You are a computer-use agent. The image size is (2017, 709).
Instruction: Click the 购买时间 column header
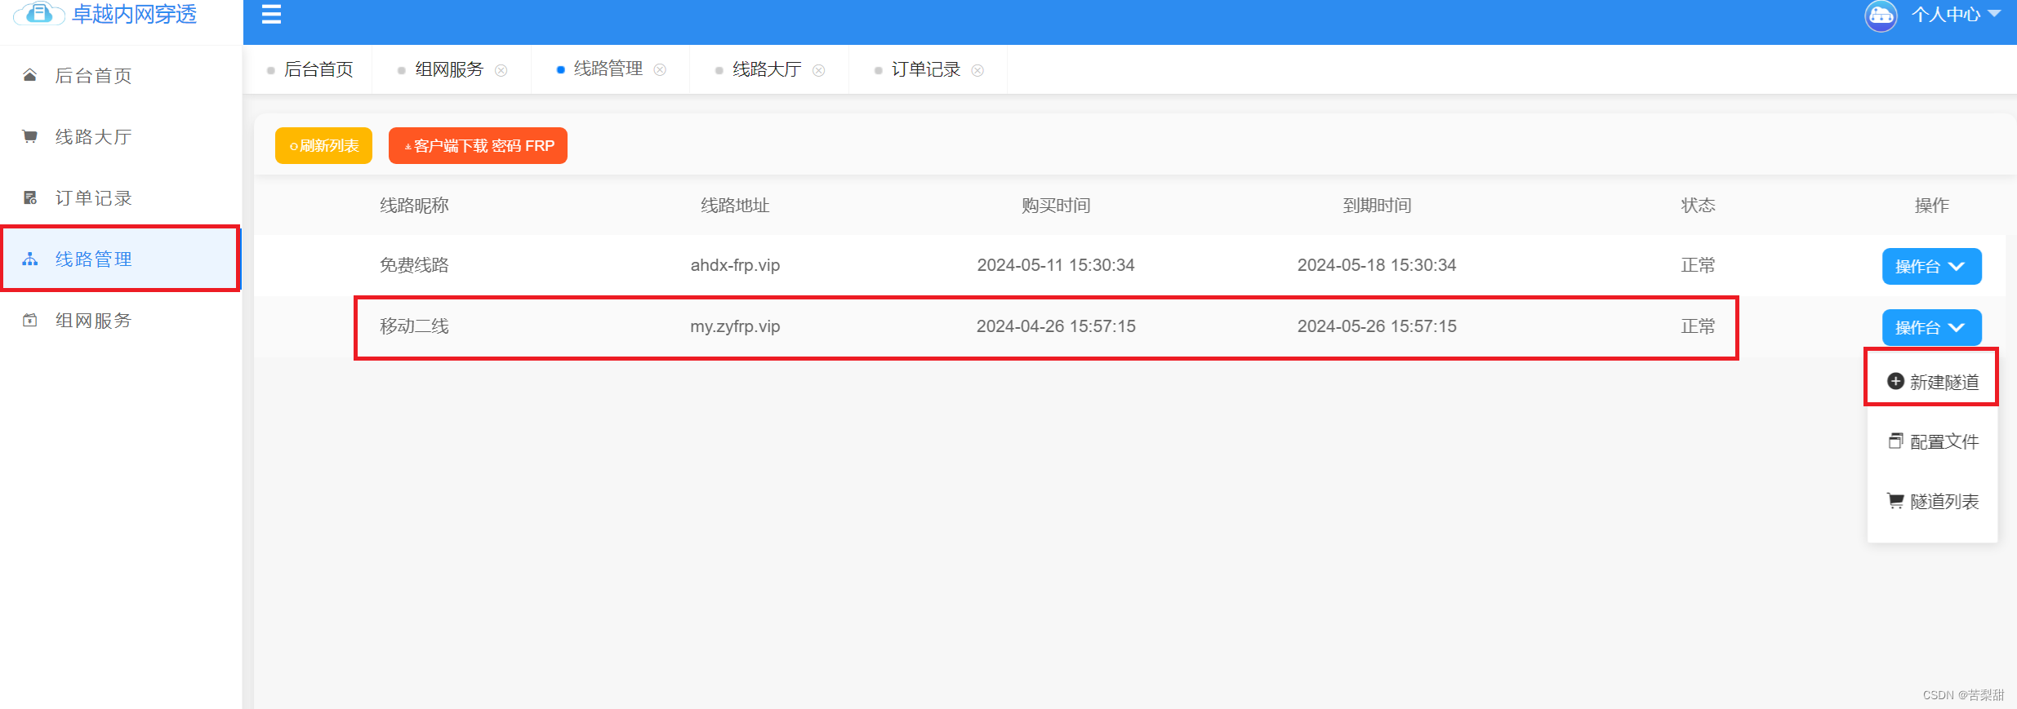click(1056, 205)
